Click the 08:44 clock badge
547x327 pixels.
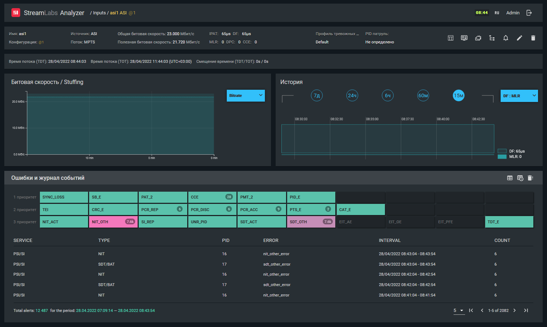point(482,13)
